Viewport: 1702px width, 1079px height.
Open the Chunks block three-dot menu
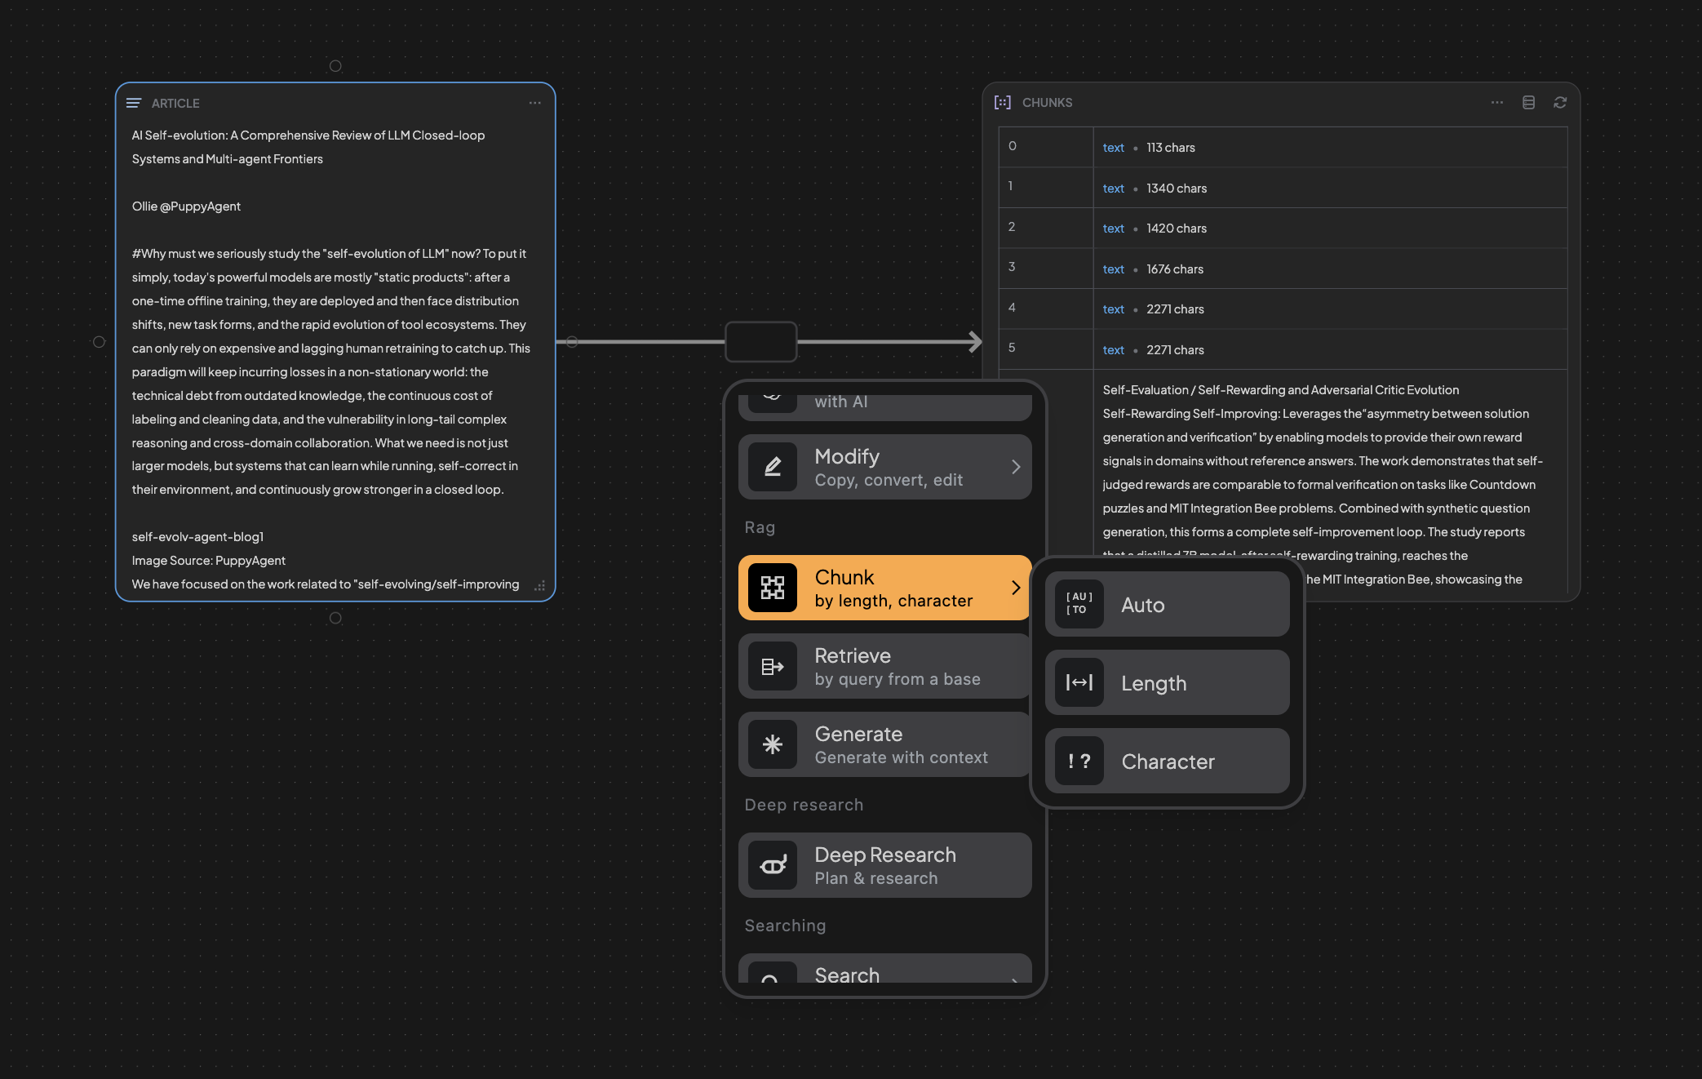coord(1496,102)
